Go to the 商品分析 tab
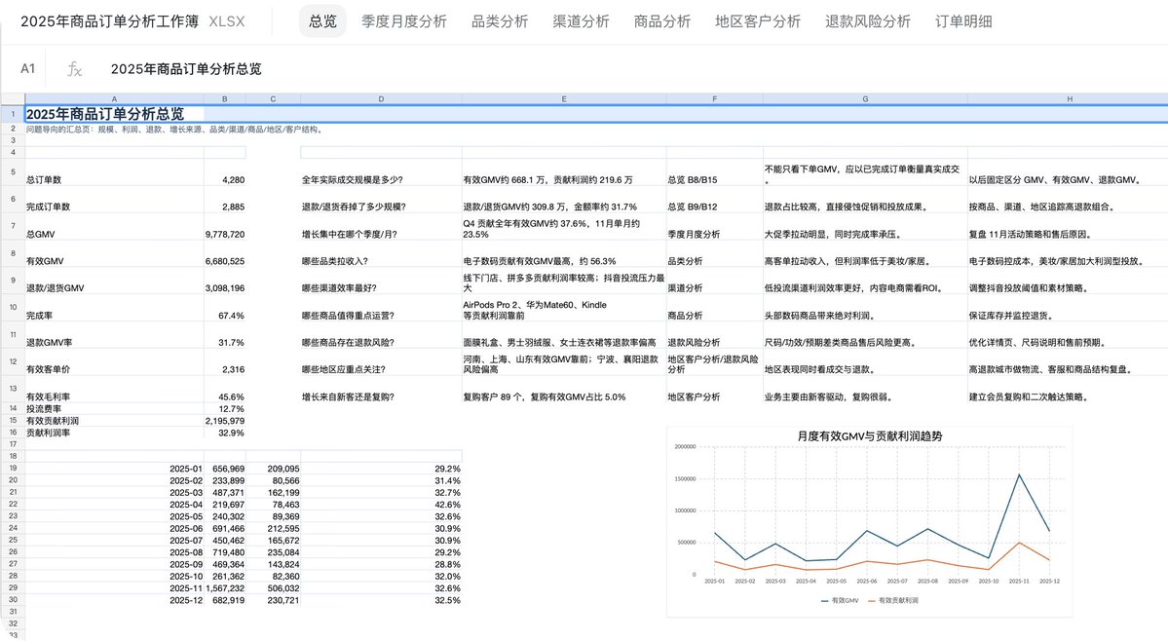 click(662, 21)
